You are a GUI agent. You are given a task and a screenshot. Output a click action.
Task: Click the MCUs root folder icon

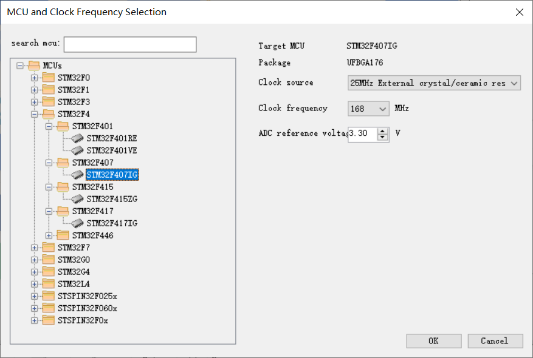tap(34, 65)
